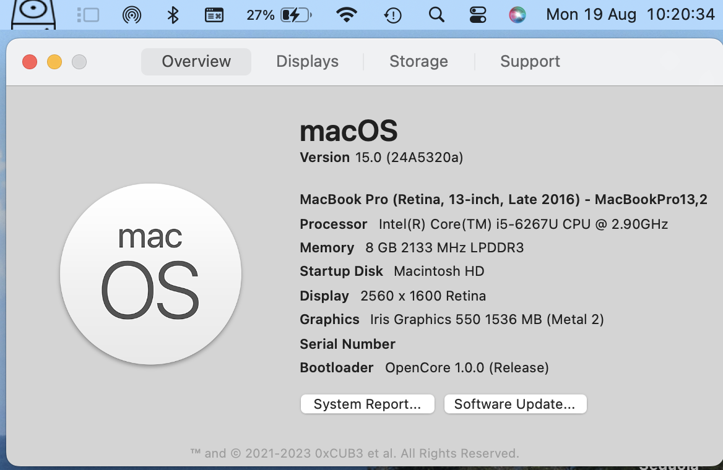
Task: Click the Serial Number label
Action: click(x=348, y=344)
